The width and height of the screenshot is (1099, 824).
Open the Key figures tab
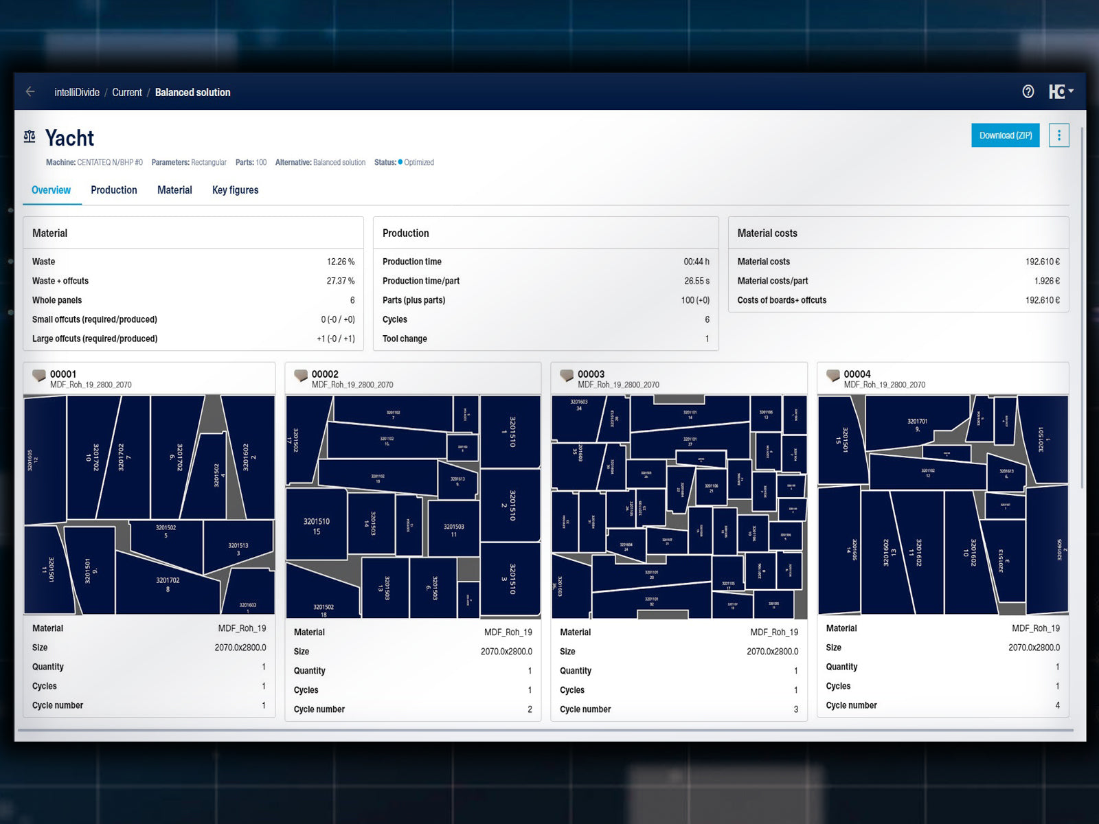tap(235, 190)
